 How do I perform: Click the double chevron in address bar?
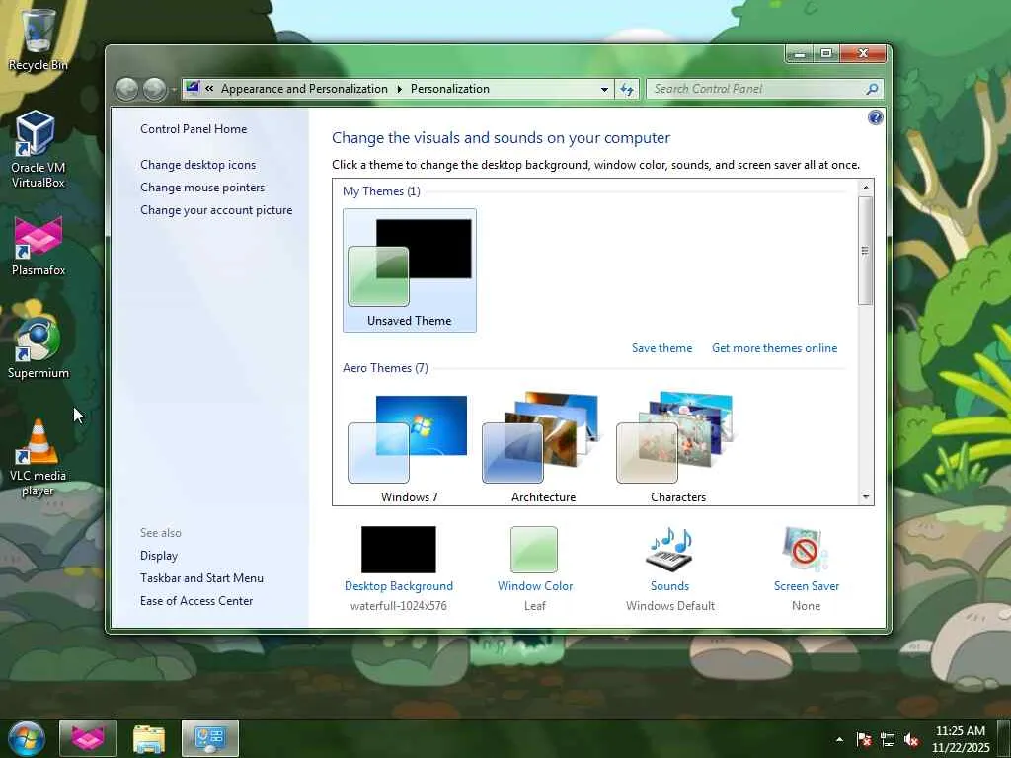click(209, 89)
